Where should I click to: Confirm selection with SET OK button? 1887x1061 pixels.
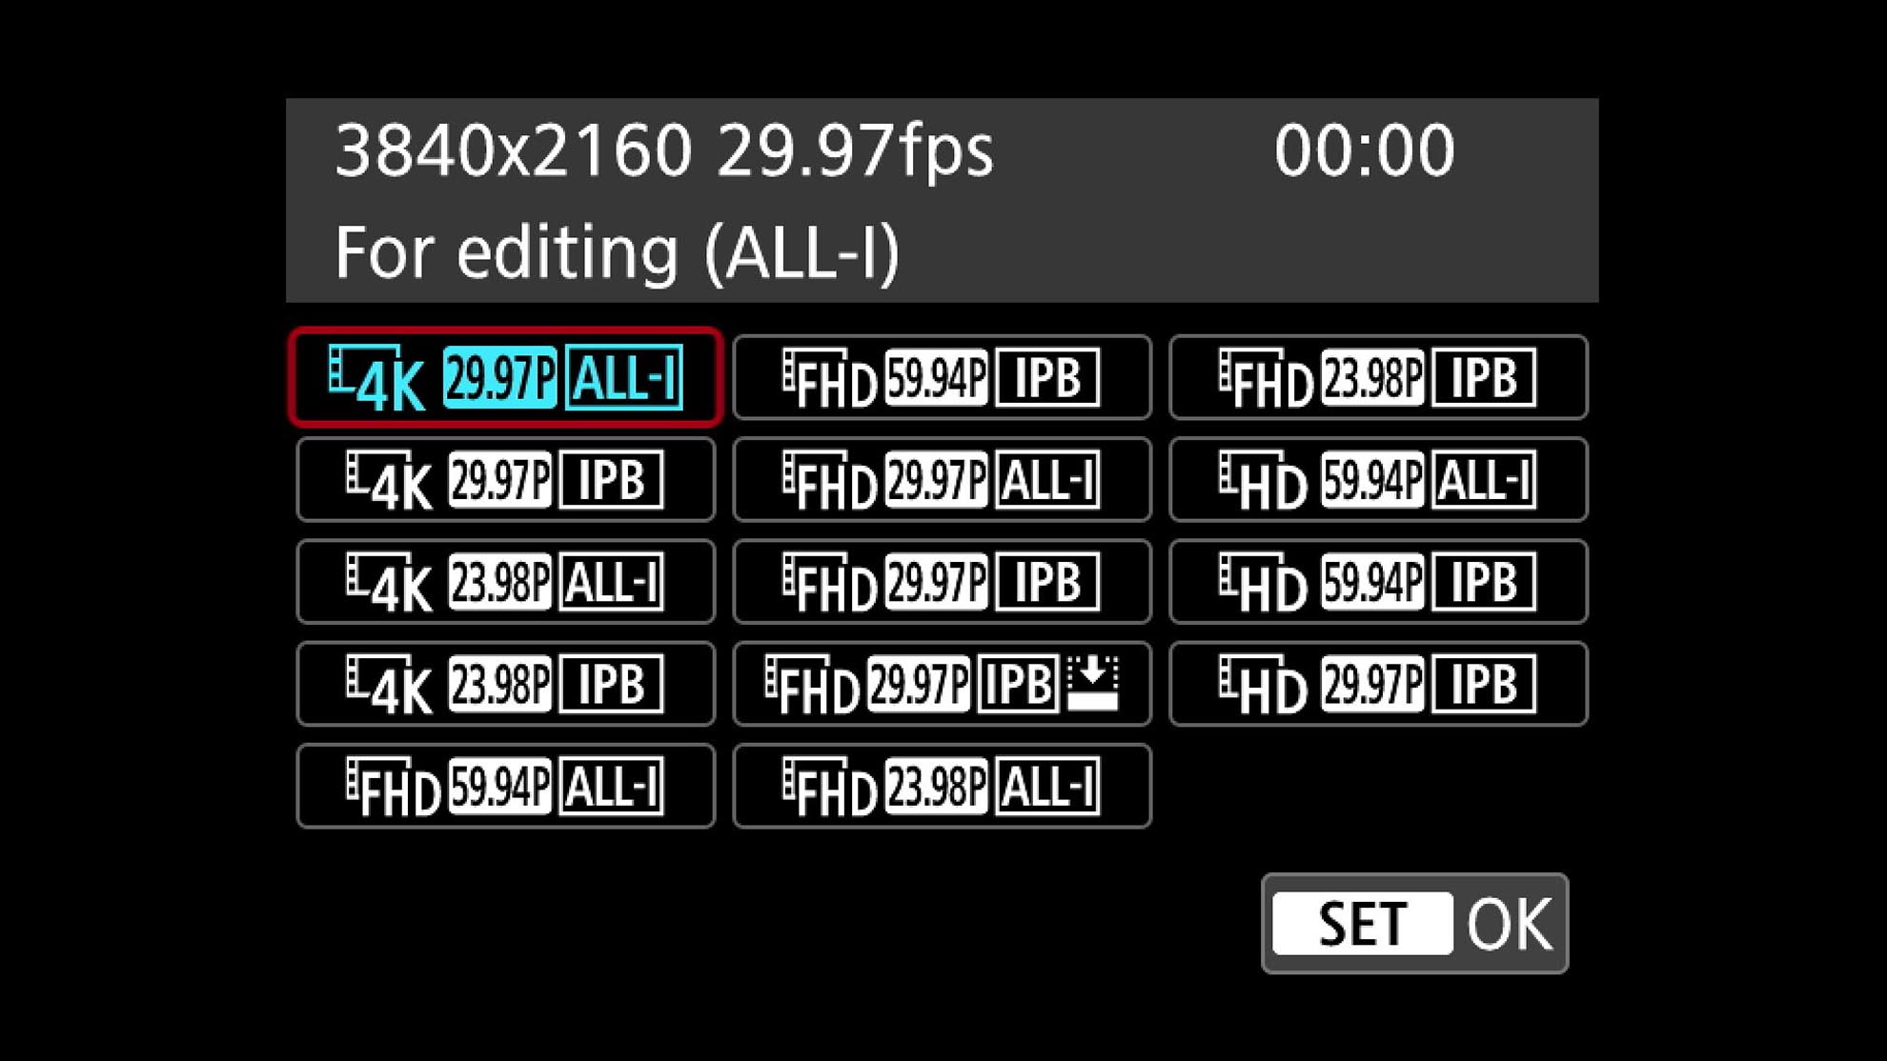pyautogui.click(x=1414, y=923)
